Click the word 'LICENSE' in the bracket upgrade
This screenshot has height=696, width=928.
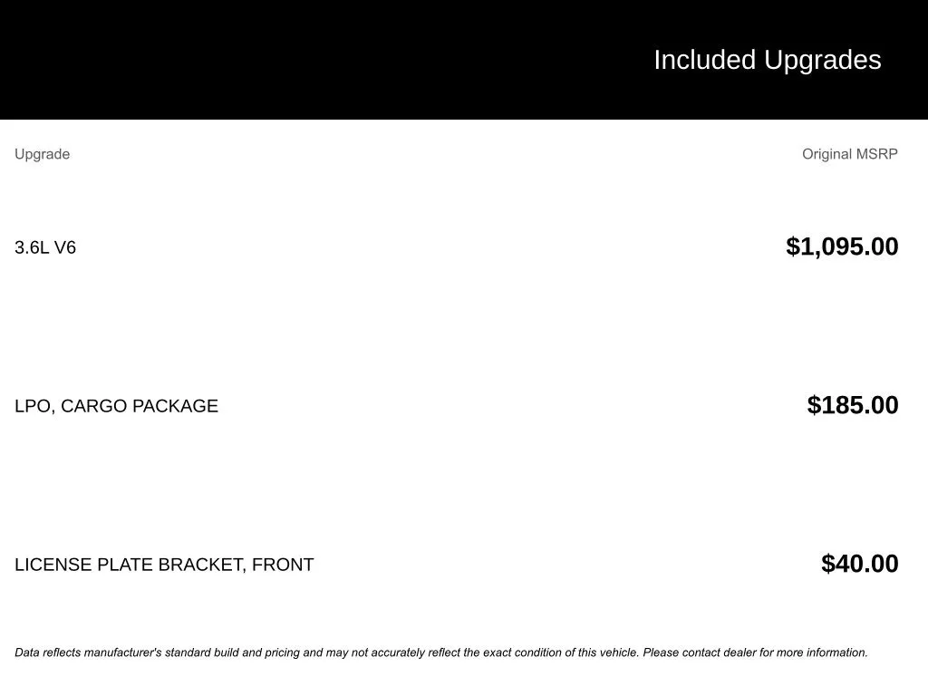click(53, 565)
